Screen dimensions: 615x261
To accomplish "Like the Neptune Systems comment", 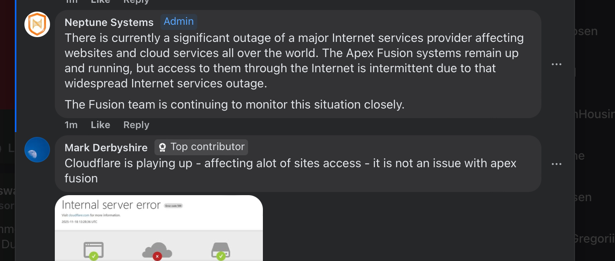I will tap(100, 125).
